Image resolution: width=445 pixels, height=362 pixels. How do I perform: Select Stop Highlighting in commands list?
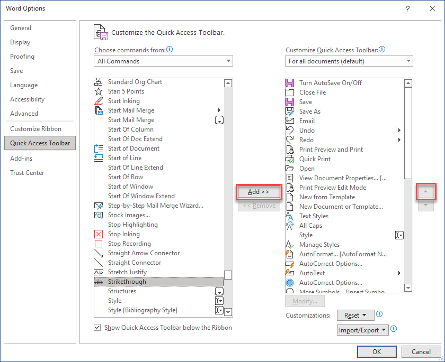point(158,225)
